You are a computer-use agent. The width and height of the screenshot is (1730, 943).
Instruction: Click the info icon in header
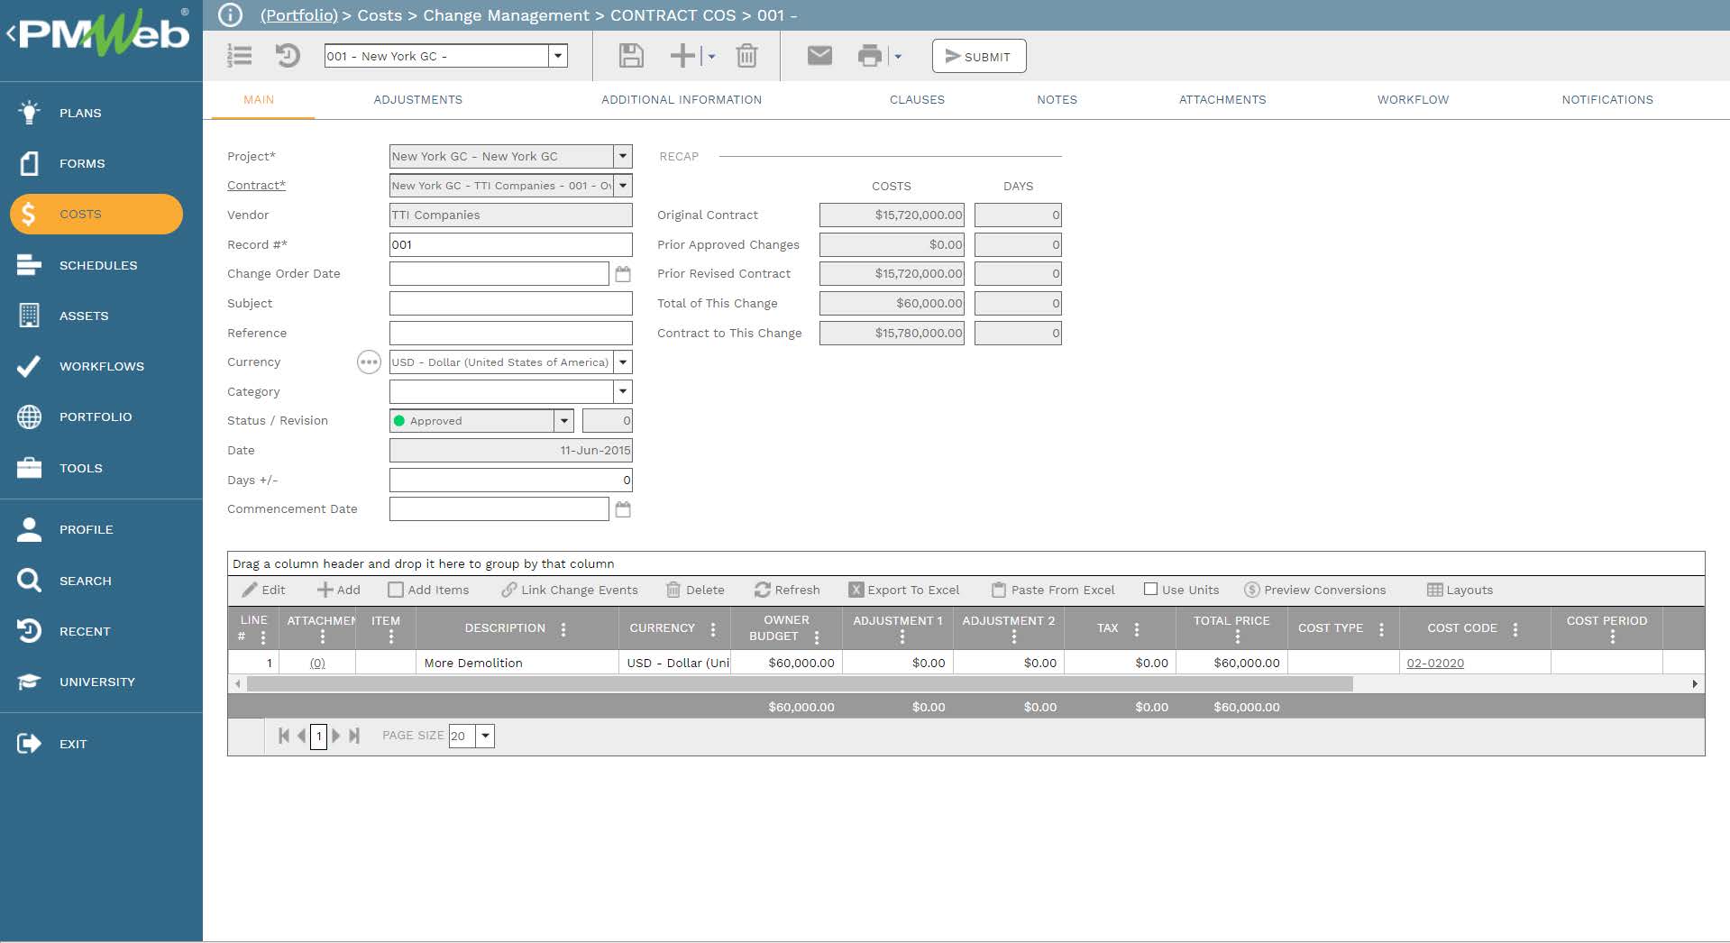(231, 15)
